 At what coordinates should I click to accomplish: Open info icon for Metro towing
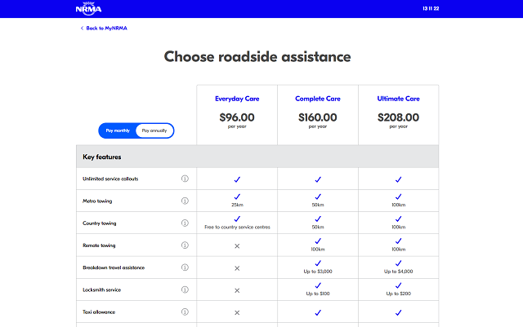tap(185, 201)
